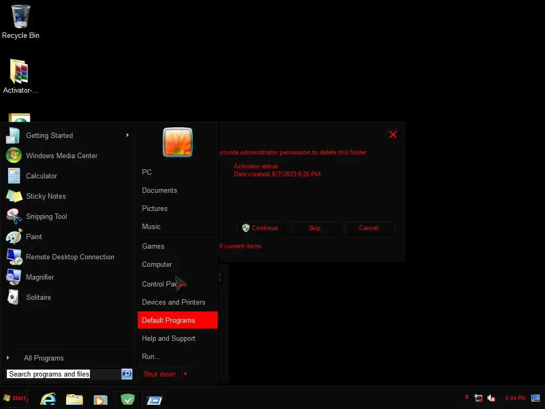Click the user account picture

tap(178, 142)
